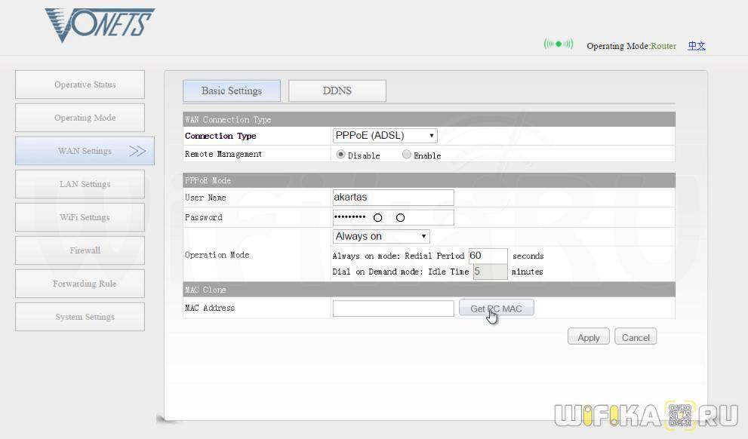Click the WiFiKA.RU watermark logo

645,415
